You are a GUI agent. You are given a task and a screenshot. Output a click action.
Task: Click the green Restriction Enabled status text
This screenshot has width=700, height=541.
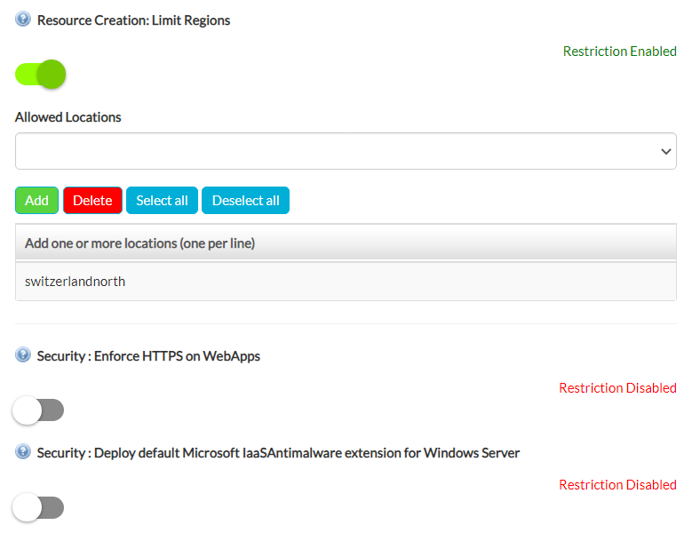click(620, 52)
